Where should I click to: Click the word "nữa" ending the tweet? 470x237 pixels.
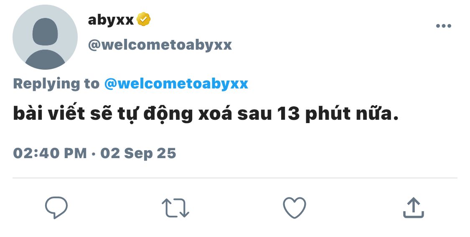point(374,113)
